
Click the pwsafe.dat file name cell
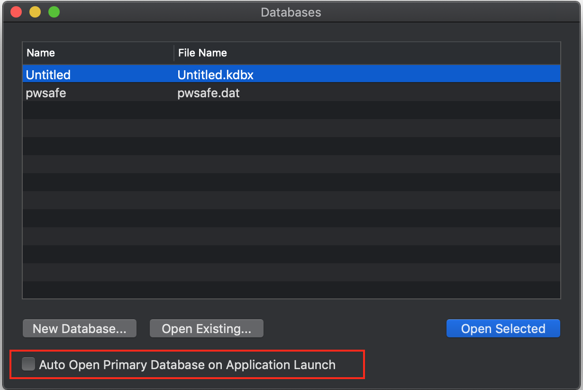(209, 93)
